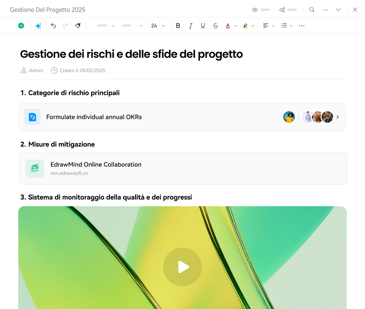Open the font size 24 dropdown
Image resolution: width=365 pixels, height=309 pixels.
[158, 25]
